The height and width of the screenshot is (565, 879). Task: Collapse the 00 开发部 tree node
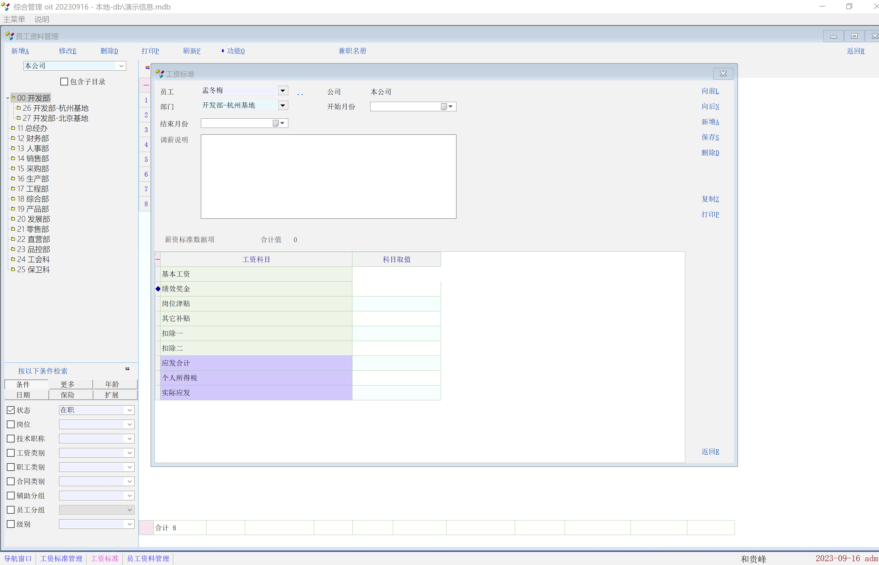7,98
